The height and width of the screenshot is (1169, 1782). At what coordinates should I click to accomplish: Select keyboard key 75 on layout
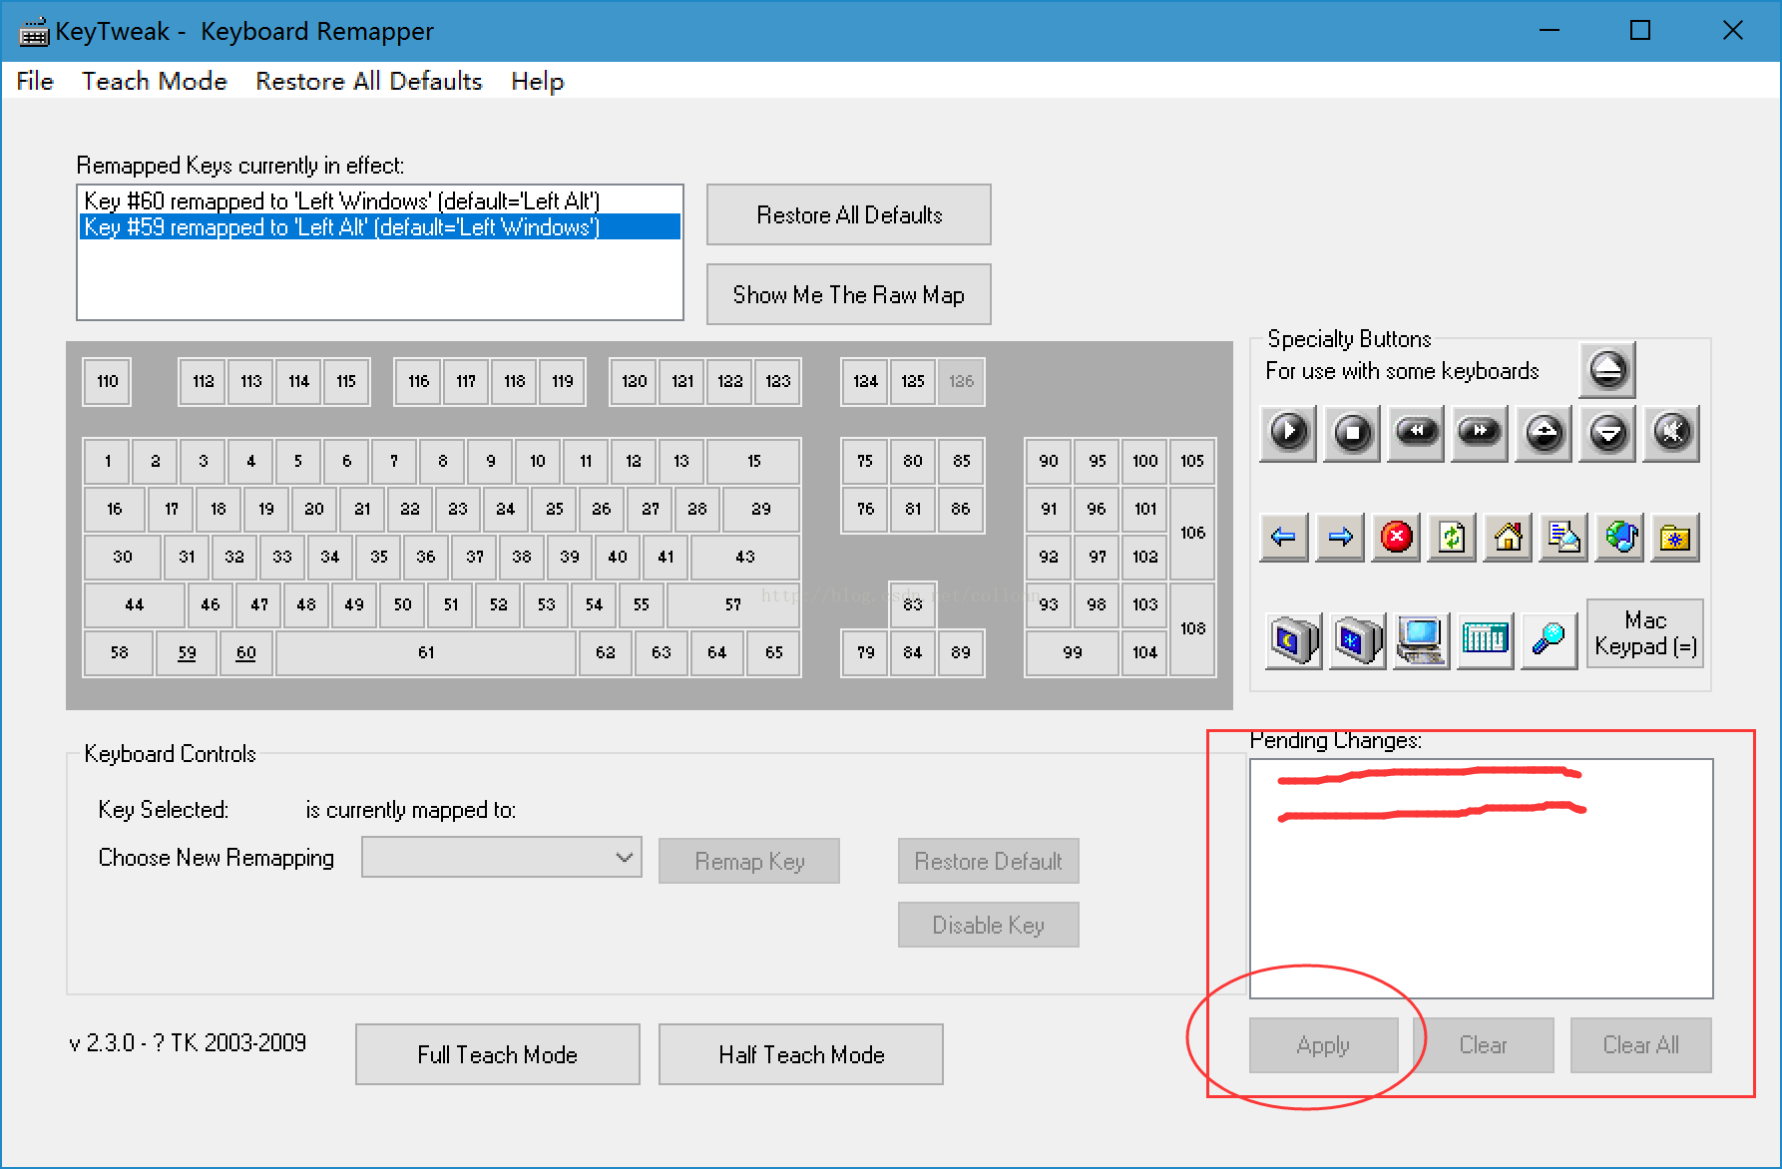pyautogui.click(x=865, y=461)
